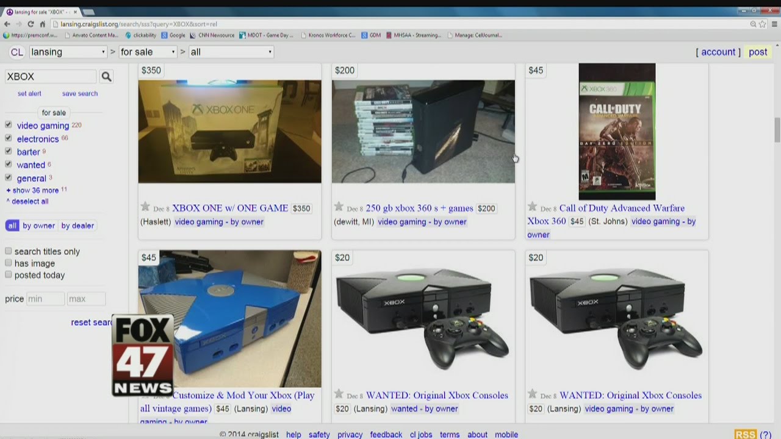Uncheck the electronics category
This screenshot has height=439, width=781.
click(x=9, y=138)
